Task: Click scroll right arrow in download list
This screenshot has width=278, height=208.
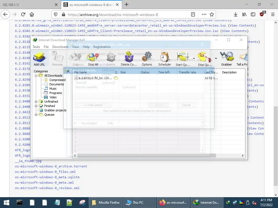Action: 242,156
